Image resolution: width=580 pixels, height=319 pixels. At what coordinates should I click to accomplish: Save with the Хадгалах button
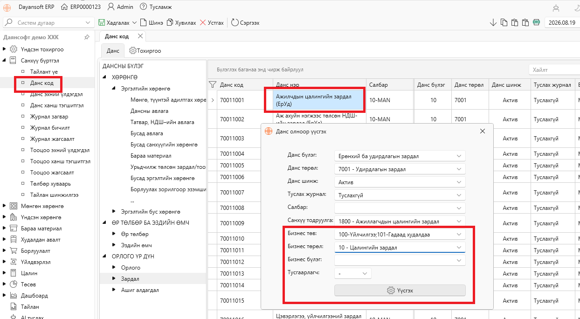pyautogui.click(x=114, y=22)
